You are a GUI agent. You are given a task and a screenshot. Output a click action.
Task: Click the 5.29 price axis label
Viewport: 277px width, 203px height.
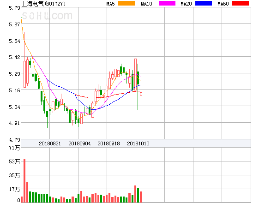click(14, 74)
